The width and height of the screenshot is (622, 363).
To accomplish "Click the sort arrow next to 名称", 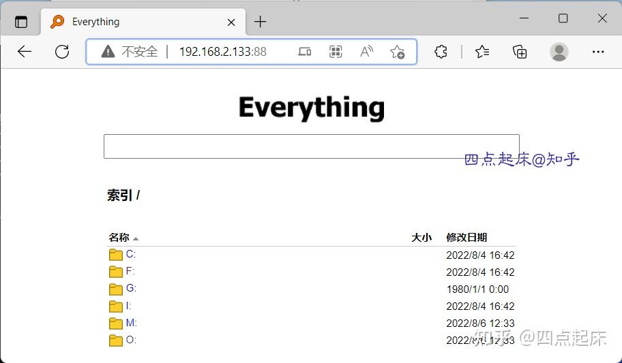I will tap(136, 238).
